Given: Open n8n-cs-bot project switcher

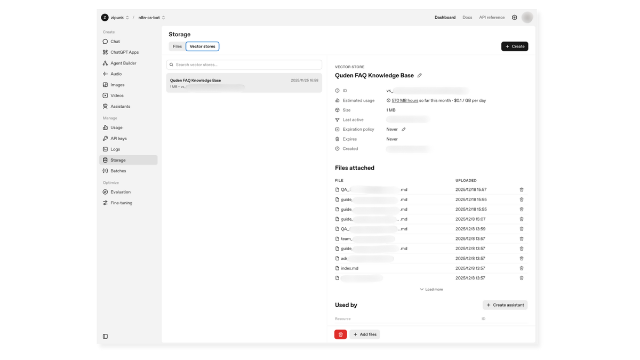Looking at the screenshot, I should click(152, 18).
